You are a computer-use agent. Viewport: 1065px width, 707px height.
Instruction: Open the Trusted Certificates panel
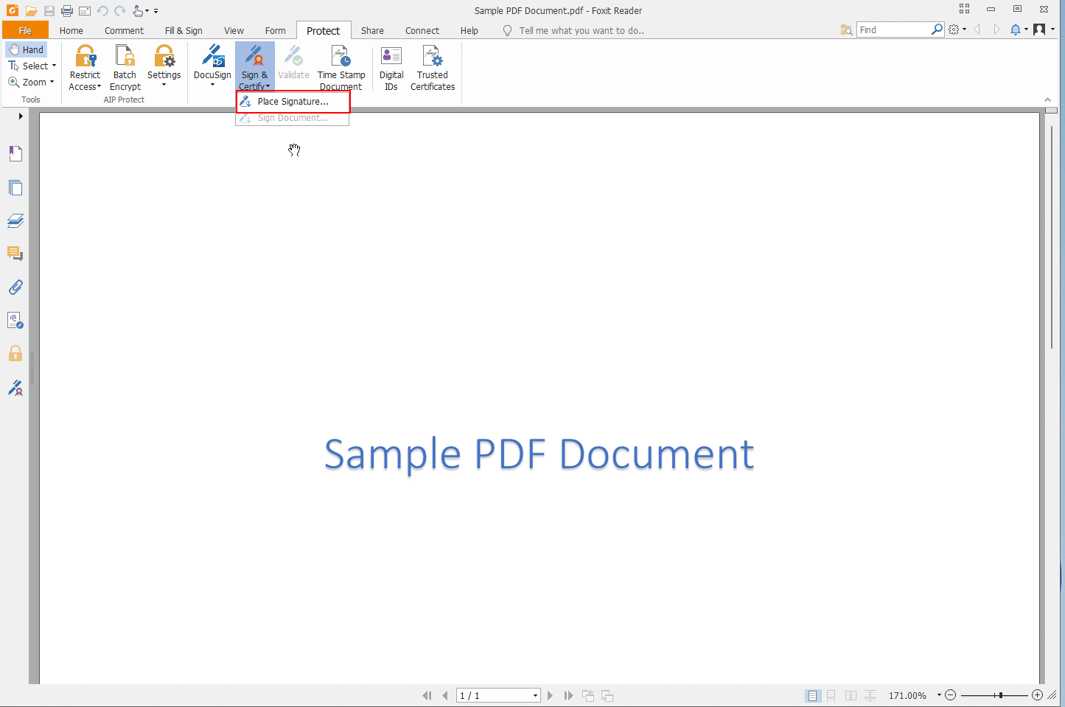coord(432,66)
